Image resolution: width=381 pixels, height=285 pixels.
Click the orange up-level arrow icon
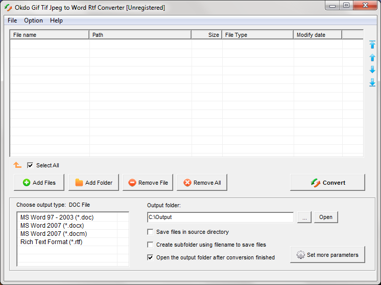[x=17, y=165]
